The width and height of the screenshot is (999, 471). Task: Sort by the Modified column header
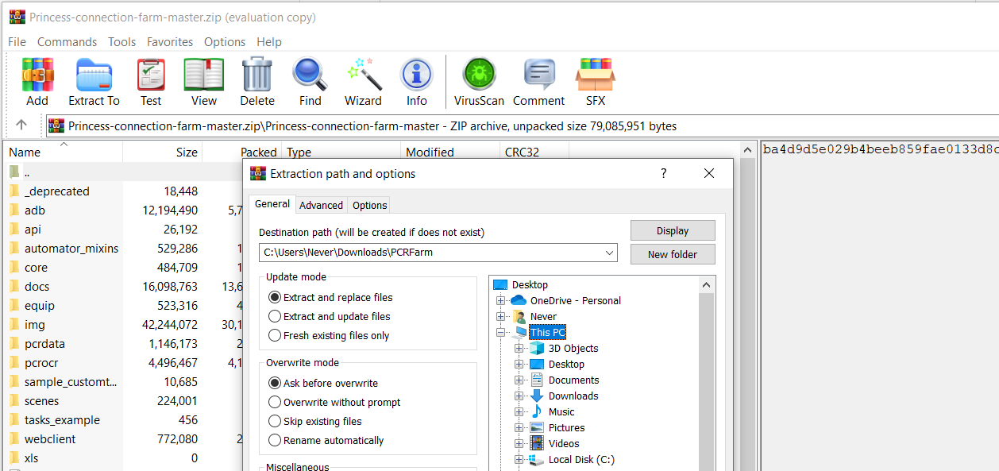click(x=450, y=152)
